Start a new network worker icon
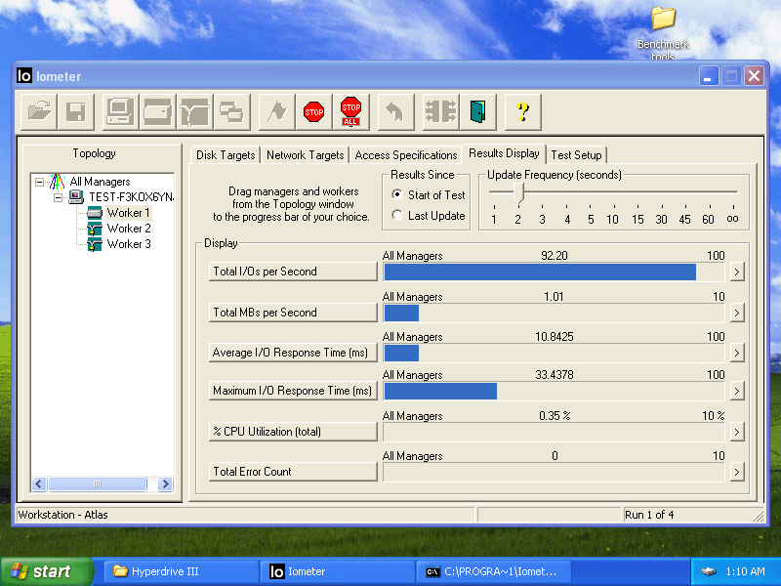The image size is (781, 586). pyautogui.click(x=194, y=111)
